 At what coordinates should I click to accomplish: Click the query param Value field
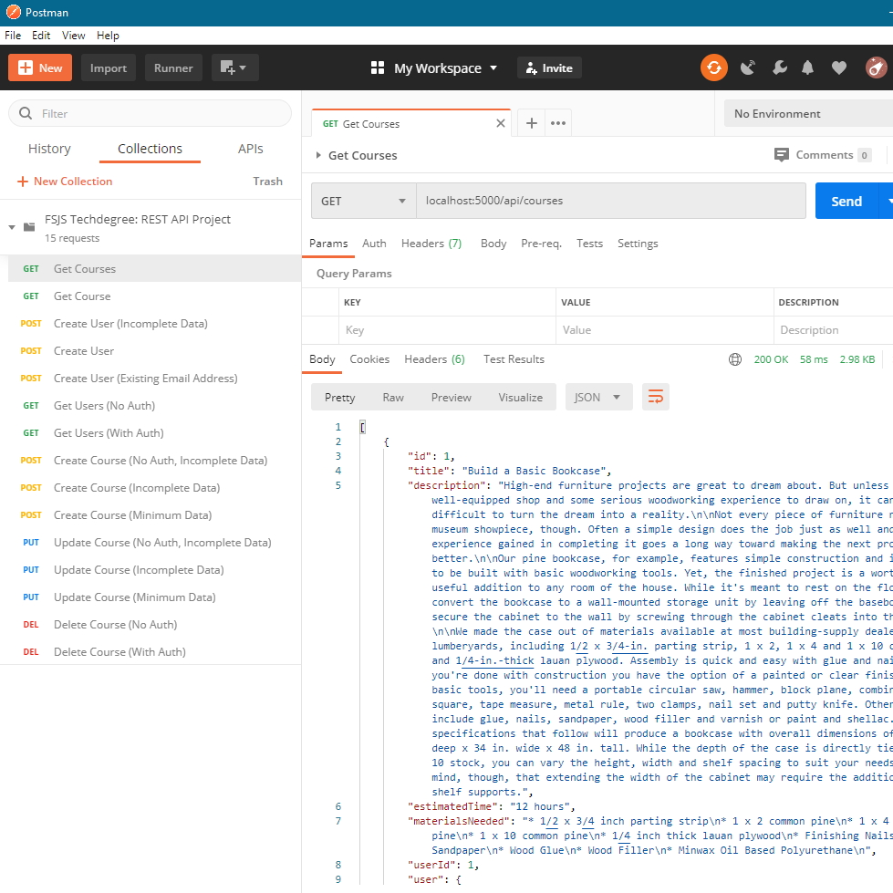[x=665, y=330]
